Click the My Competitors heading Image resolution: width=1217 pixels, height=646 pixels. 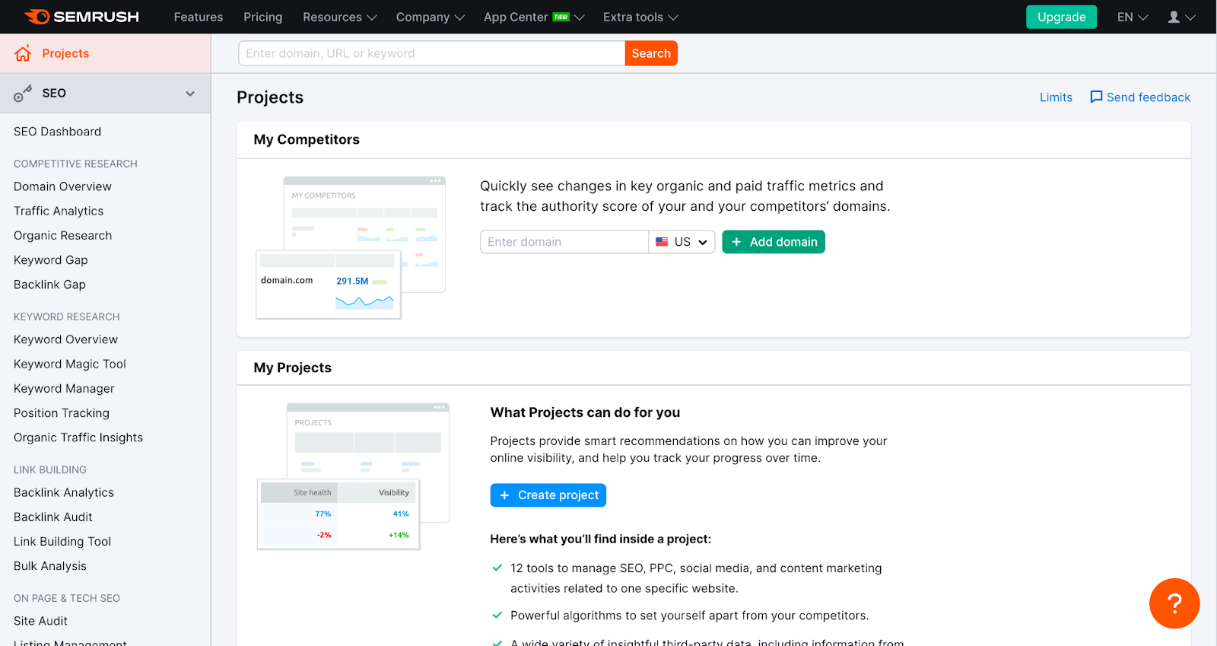click(307, 139)
